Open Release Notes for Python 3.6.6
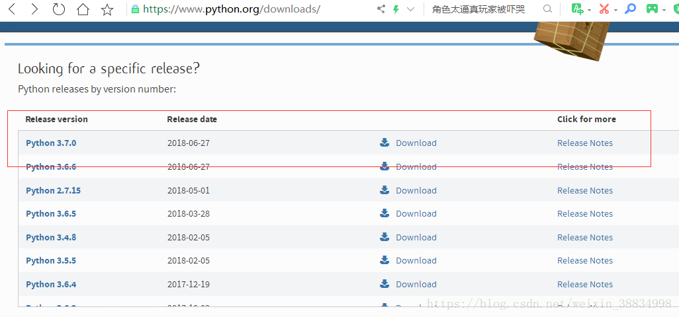 [x=585, y=166]
